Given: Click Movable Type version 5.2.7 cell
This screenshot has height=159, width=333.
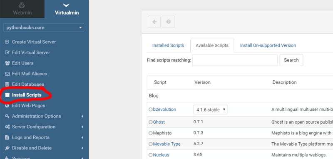Looking at the screenshot, I should coord(199,144).
